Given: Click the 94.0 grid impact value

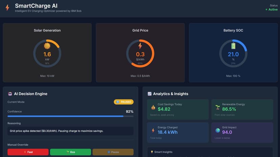Looking at the screenshot, I should pyautogui.click(x=227, y=132).
